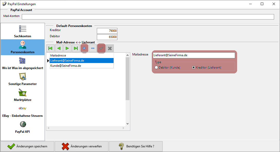Open help via Benötigen Sie Hilfe

[x=136, y=146]
